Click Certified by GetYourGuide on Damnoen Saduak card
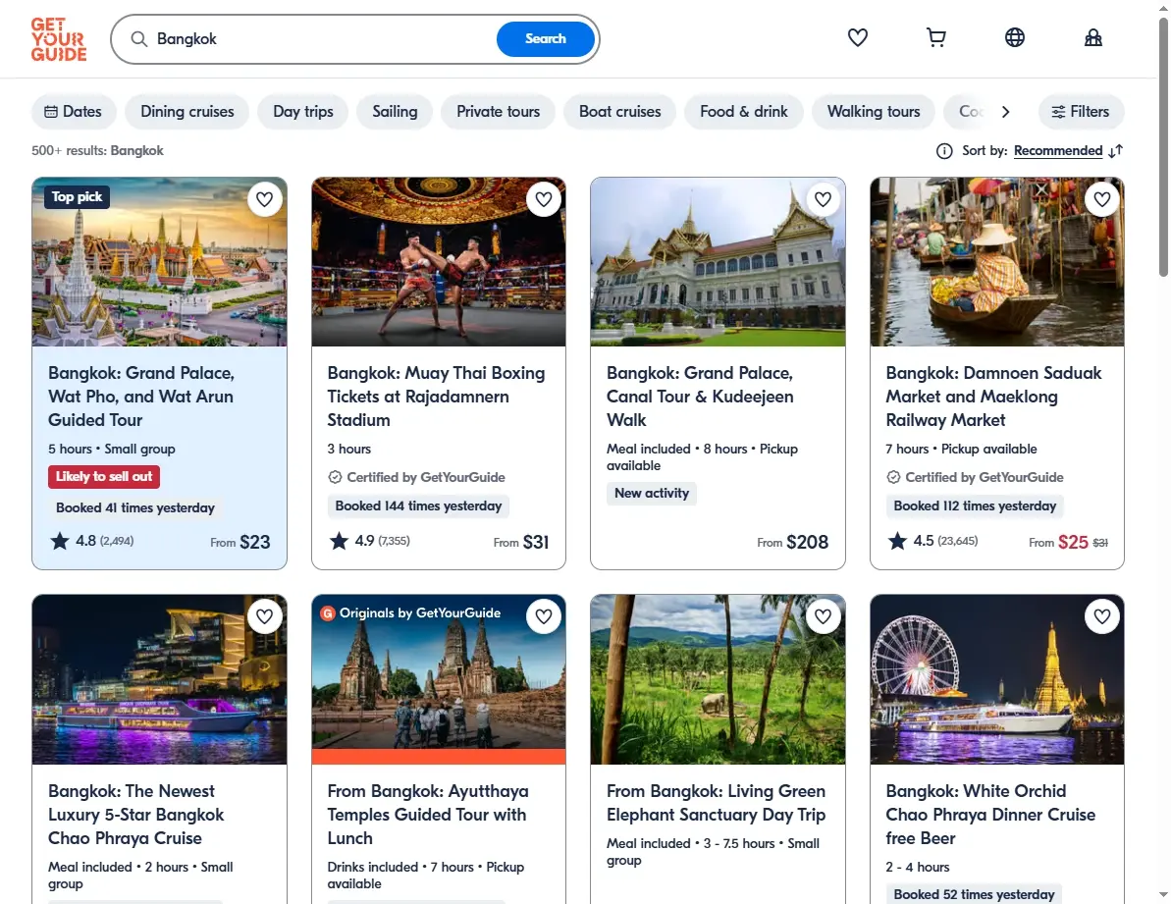 click(976, 477)
